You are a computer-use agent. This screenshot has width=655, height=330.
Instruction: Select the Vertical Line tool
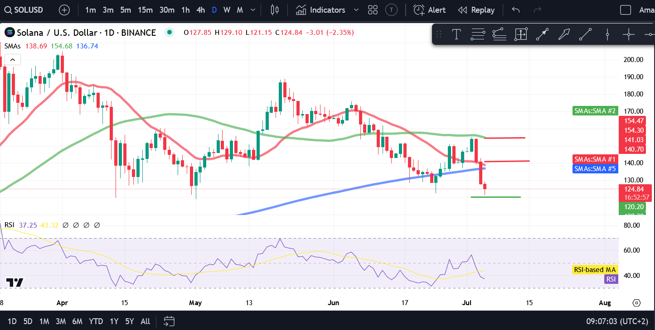tap(607, 34)
